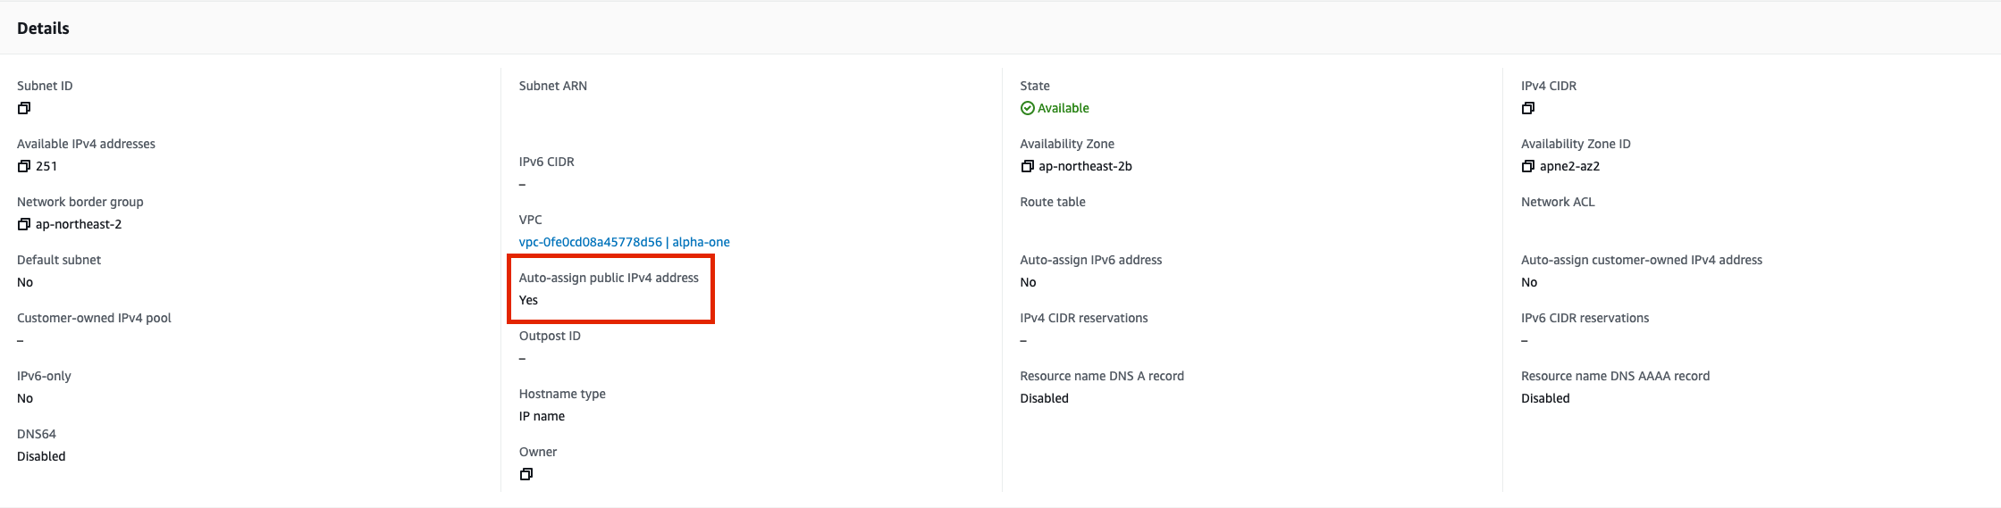The width and height of the screenshot is (2001, 508).
Task: Click the Disabled value under DNS64
Action: click(41, 456)
